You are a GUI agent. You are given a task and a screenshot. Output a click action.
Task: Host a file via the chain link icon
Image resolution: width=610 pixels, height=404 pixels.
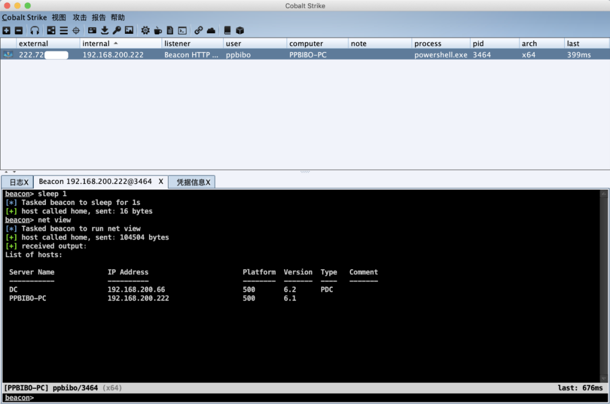(x=198, y=30)
